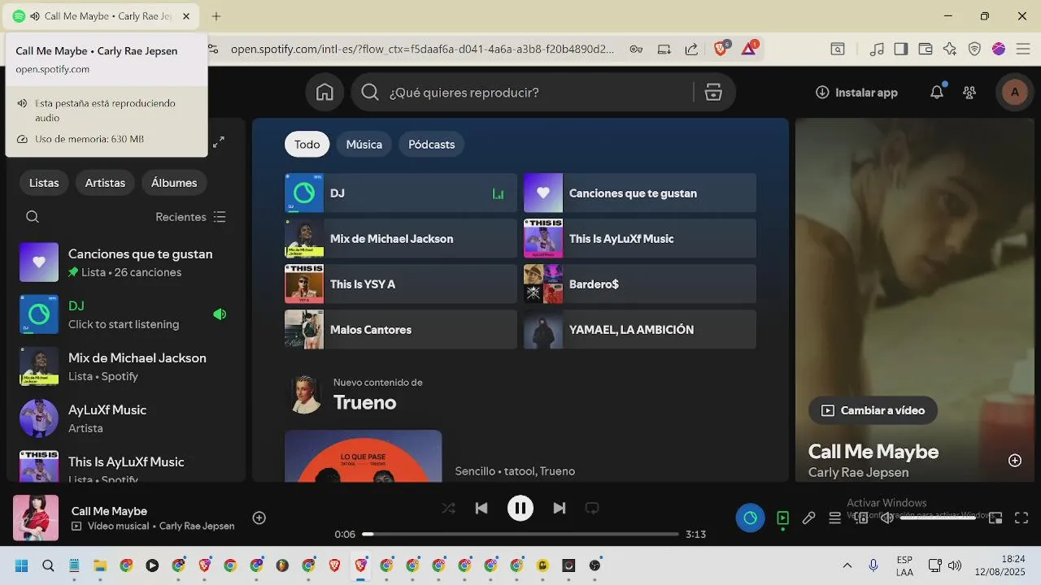Go to Spotify home via house icon
The height and width of the screenshot is (585, 1041).
(324, 93)
